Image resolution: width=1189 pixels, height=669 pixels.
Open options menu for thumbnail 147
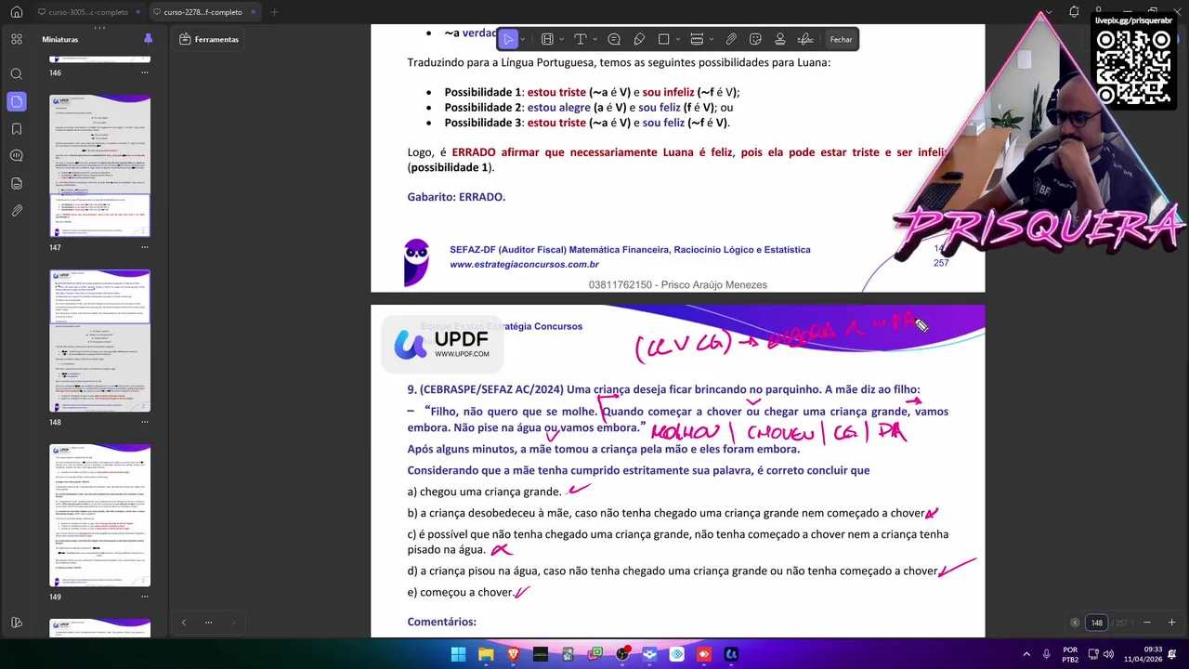(145, 247)
